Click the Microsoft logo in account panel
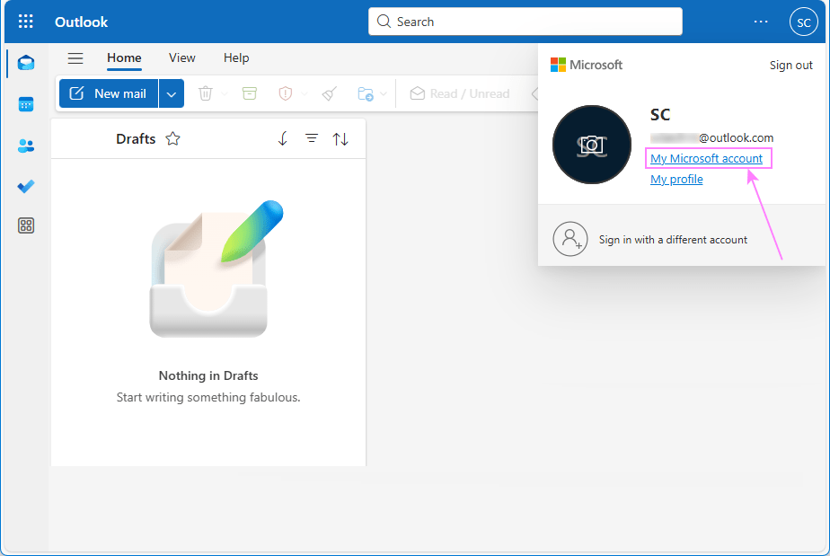The image size is (830, 556). pyautogui.click(x=587, y=66)
